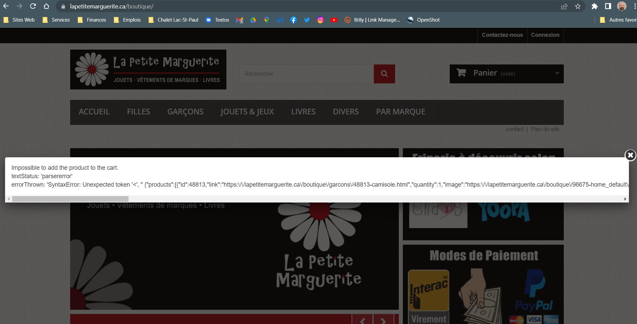Screen dimensions: 637x324
Task: Close the cart error popup
Action: coord(630,155)
